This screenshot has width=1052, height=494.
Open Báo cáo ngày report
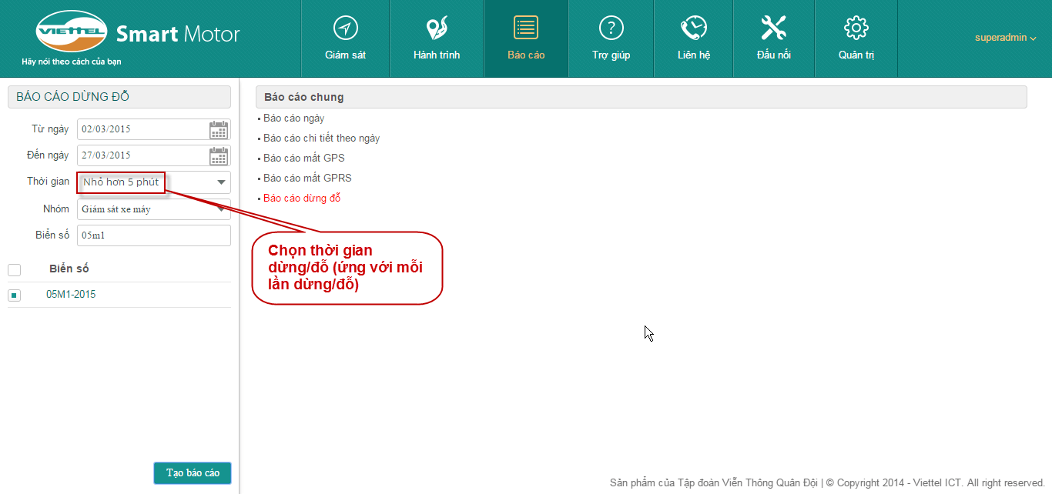(x=293, y=118)
